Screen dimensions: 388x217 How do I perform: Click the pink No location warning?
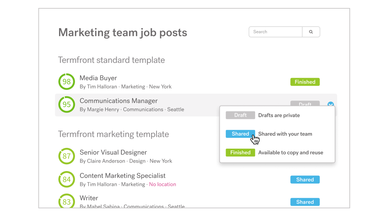[163, 184]
